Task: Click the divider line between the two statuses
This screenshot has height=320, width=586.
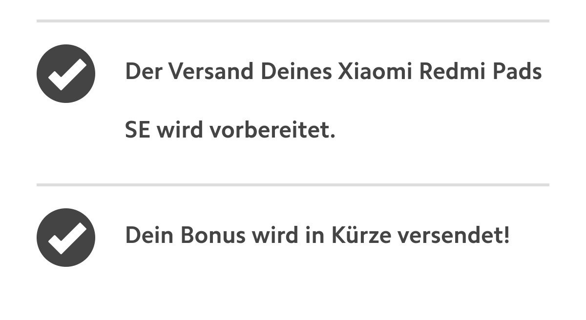Action: pyautogui.click(x=293, y=185)
